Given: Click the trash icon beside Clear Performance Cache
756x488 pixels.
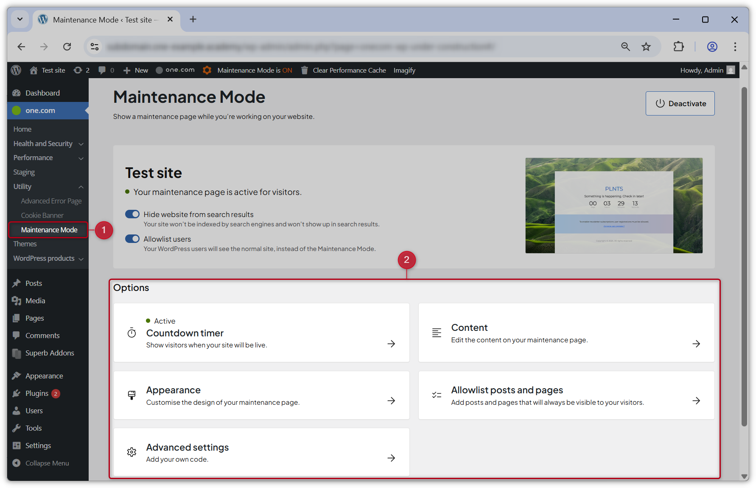Looking at the screenshot, I should 304,70.
